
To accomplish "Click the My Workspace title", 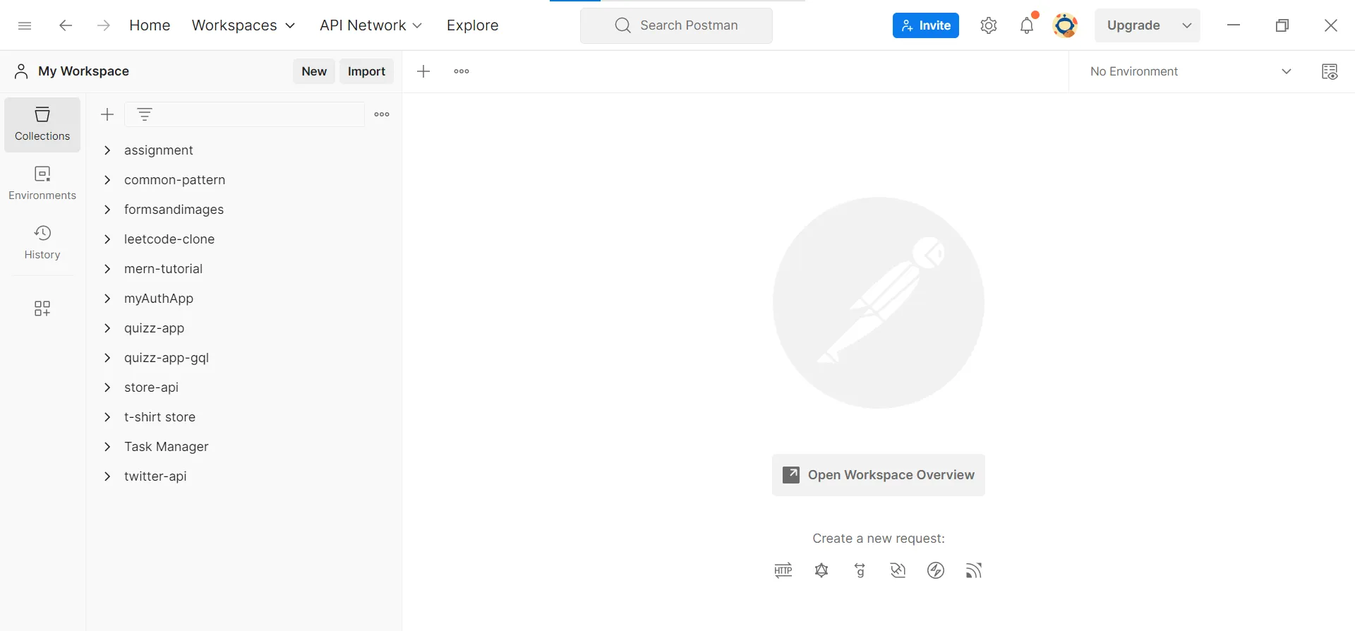I will pos(83,71).
